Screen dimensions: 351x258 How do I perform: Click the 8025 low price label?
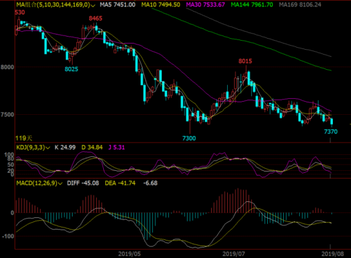click(71, 69)
